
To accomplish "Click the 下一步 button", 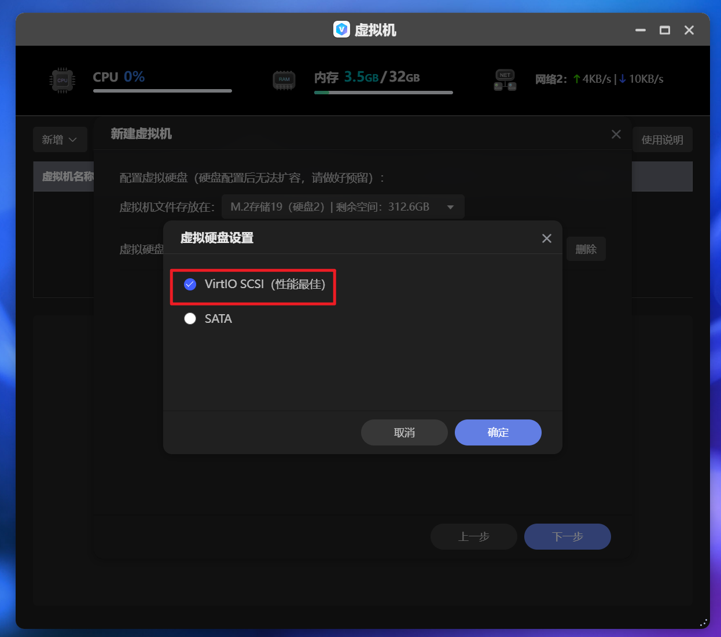I will pyautogui.click(x=568, y=536).
